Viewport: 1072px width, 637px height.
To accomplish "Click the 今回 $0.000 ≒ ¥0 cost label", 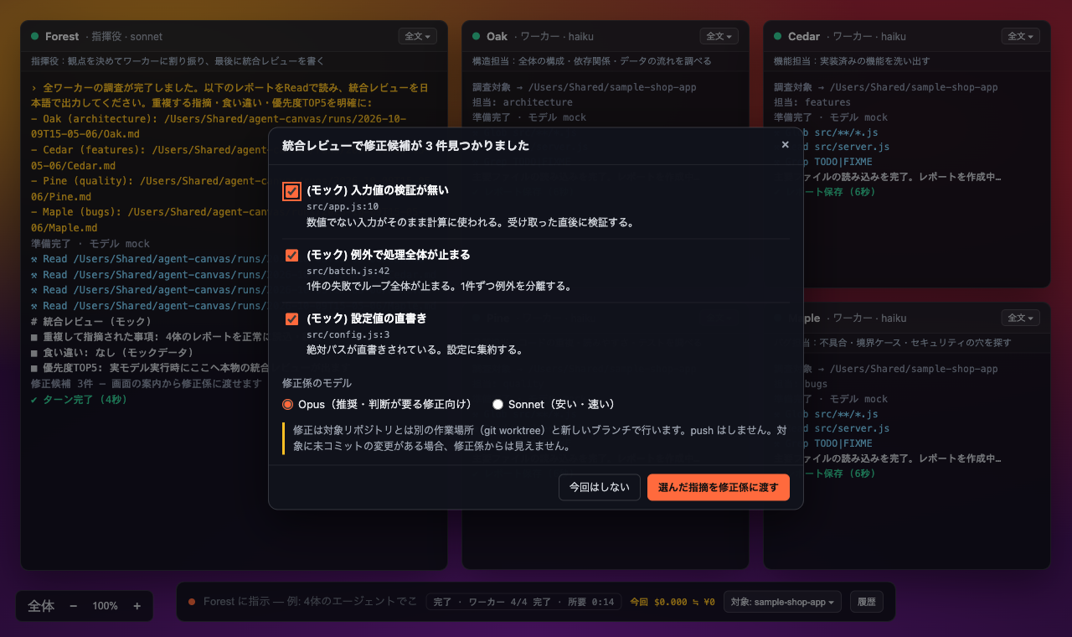I will 673,602.
